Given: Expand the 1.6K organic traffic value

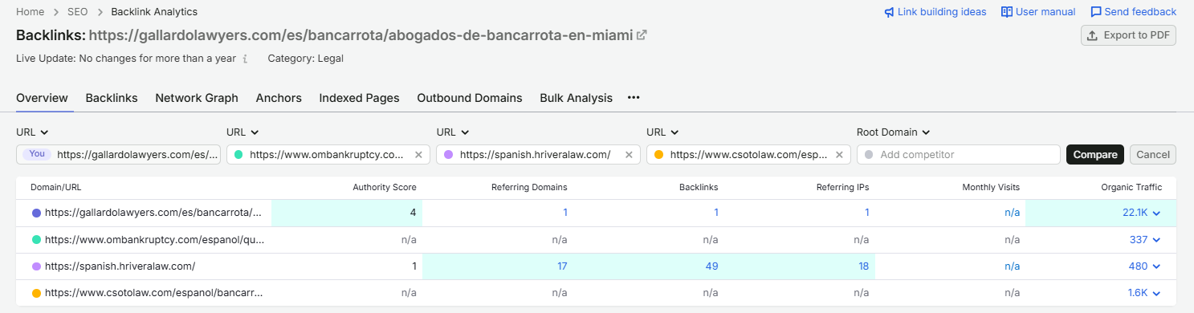Looking at the screenshot, I should point(1156,293).
